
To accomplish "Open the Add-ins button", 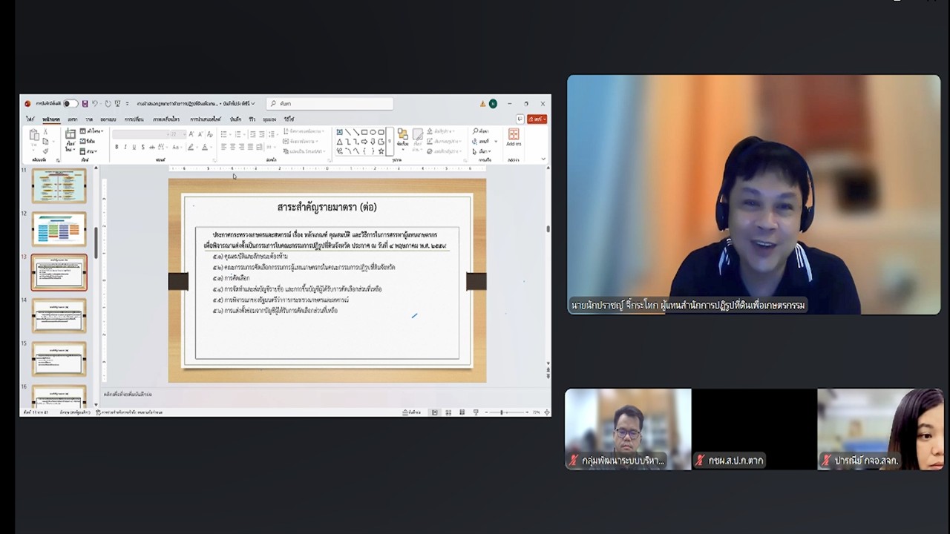I will point(513,137).
